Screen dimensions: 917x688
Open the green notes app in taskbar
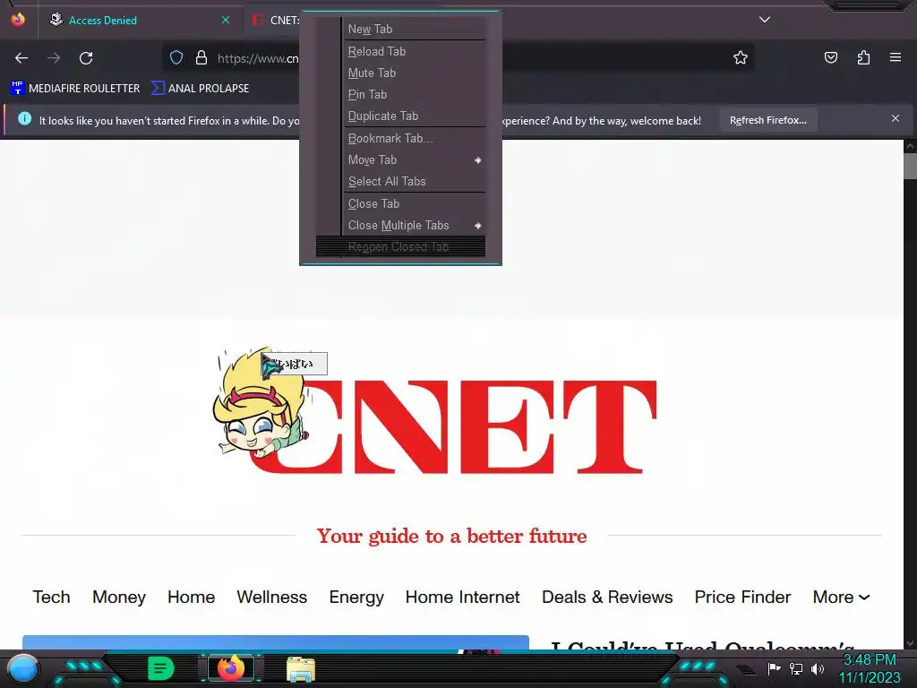pos(161,668)
